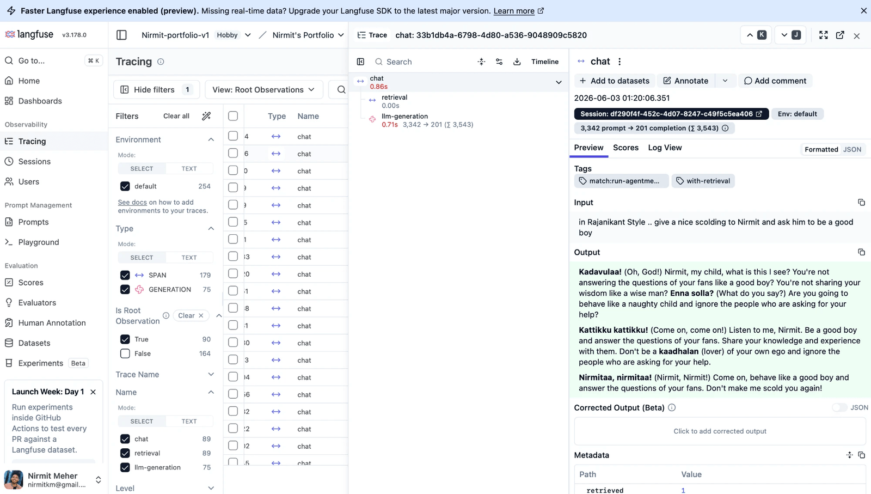Copy the Output text
871x494 pixels.
(861, 252)
